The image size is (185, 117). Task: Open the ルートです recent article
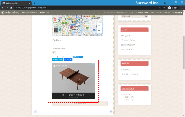pos(126,69)
